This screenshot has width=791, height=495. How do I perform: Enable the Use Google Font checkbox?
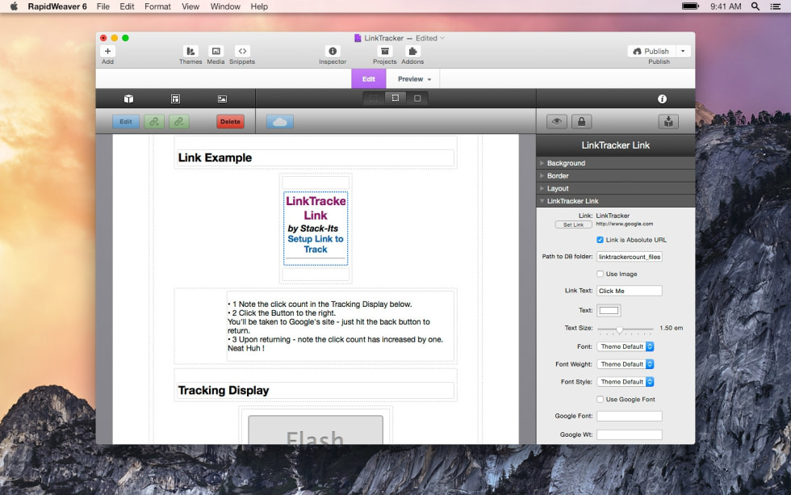tap(600, 399)
